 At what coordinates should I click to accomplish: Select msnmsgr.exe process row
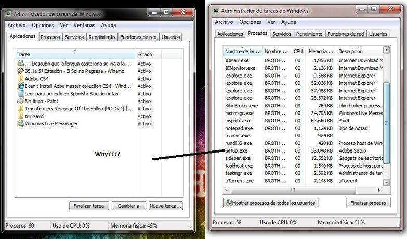[303, 113]
